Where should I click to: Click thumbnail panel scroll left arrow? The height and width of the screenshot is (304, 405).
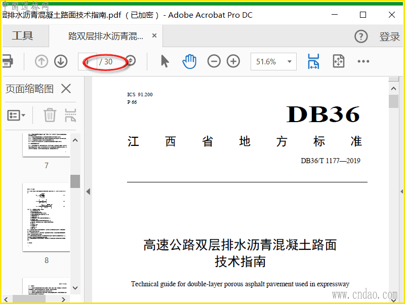point(6,299)
